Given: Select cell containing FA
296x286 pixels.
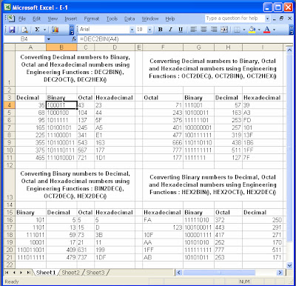Looking at the screenshot, I should [163, 220].
